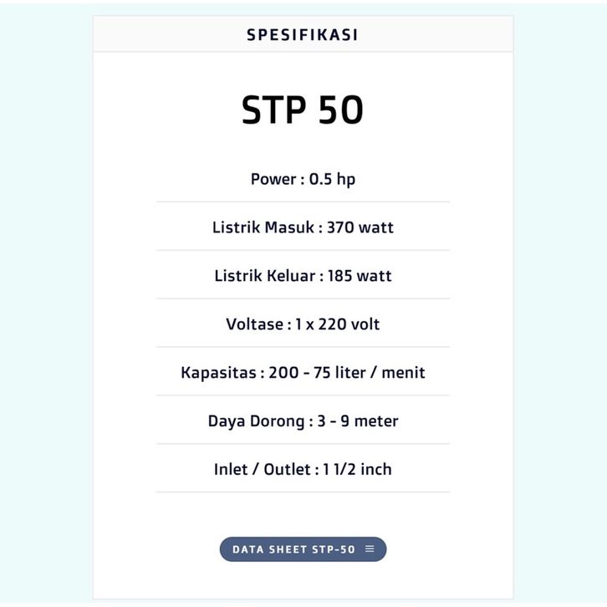The image size is (607, 607).
Task: Click the hamburger lines icon on data sheet button
Action: coord(370,549)
